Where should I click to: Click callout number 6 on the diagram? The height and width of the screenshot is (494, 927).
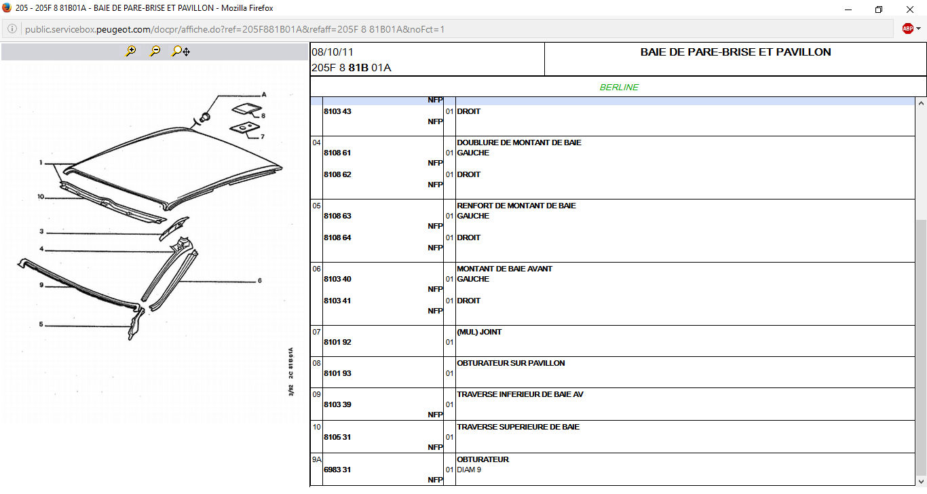click(x=259, y=281)
